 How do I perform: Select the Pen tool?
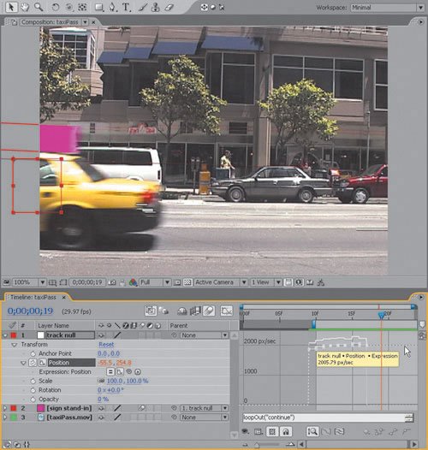(112, 7)
